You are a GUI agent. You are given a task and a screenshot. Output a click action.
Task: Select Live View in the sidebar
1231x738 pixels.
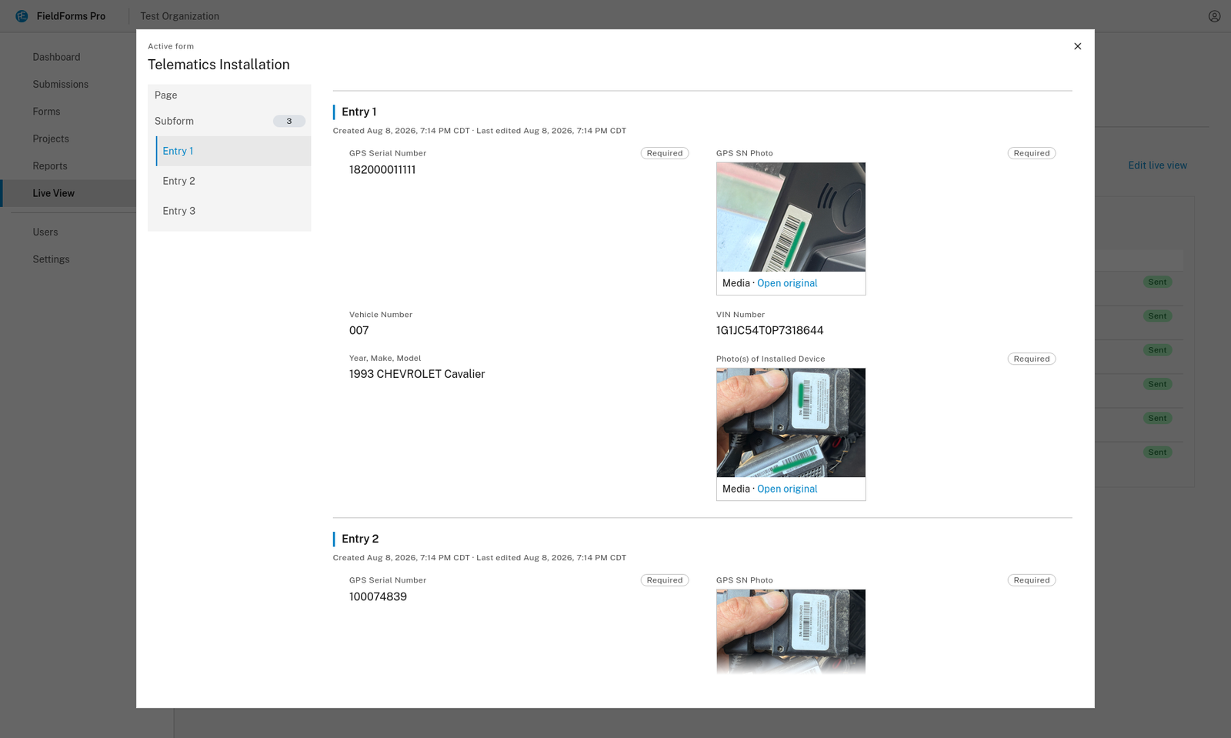[x=68, y=193]
